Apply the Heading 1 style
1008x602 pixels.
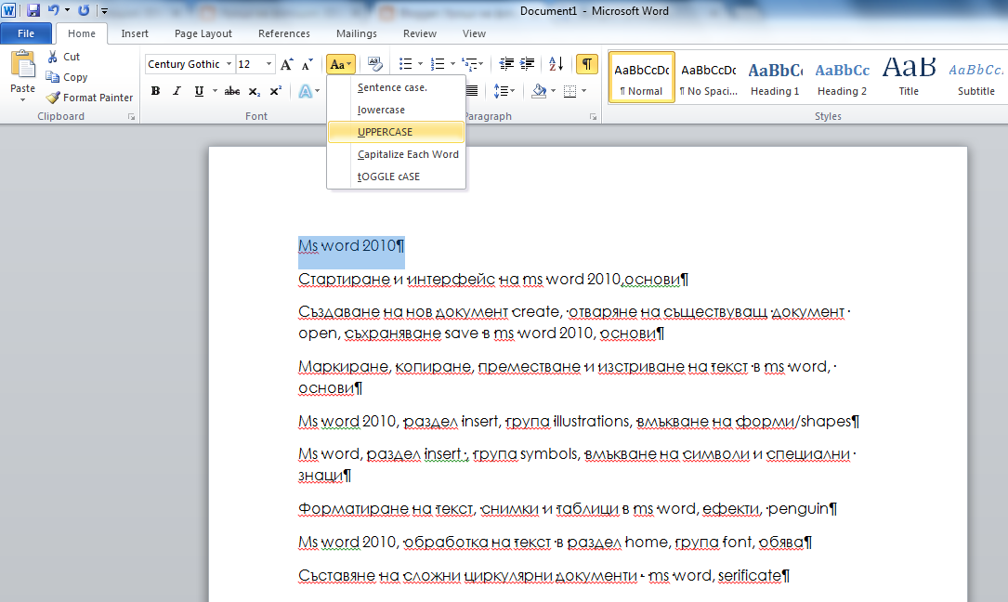pyautogui.click(x=776, y=77)
